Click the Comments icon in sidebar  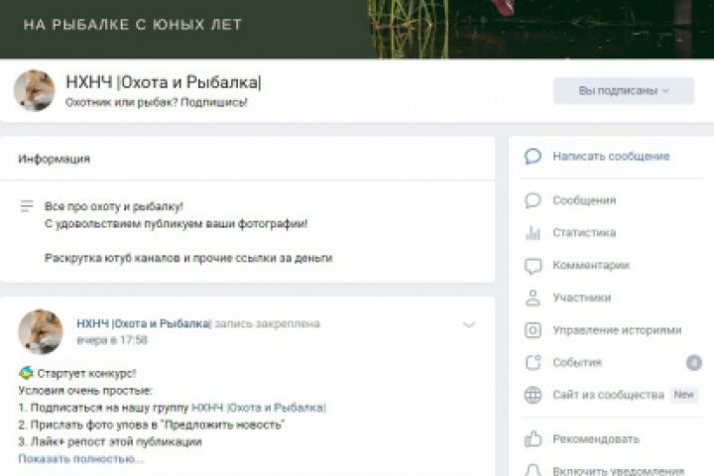tap(533, 266)
